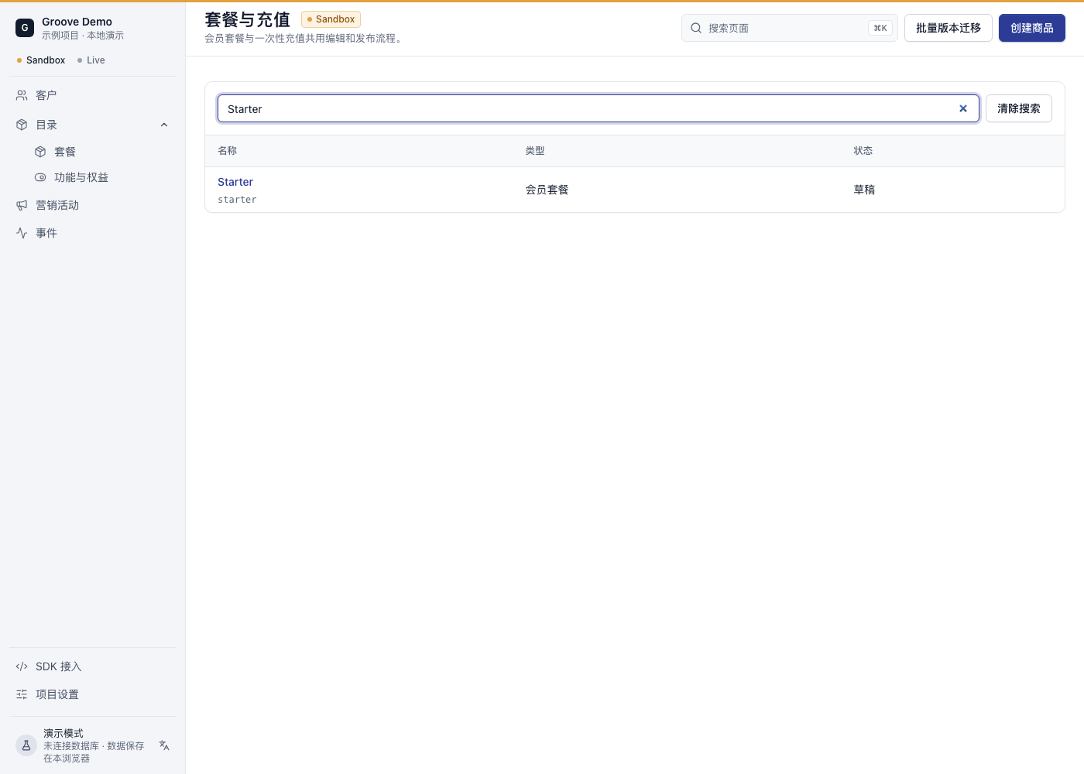The width and height of the screenshot is (1084, 774).
Task: Open 事件 events page
Action: (93, 233)
